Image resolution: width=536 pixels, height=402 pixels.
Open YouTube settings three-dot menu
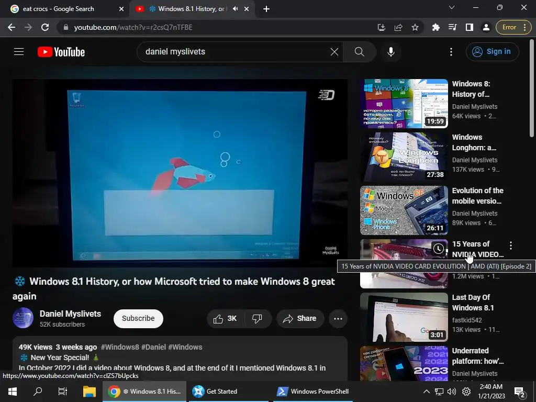pos(451,52)
